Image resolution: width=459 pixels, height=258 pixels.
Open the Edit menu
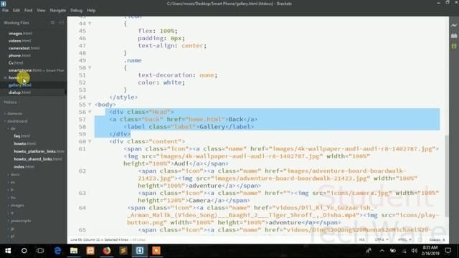click(x=16, y=10)
